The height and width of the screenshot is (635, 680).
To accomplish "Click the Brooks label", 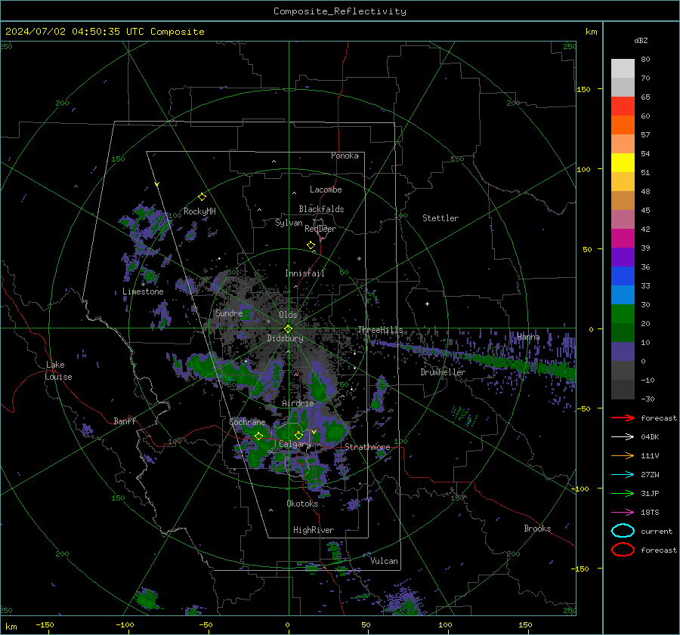I will pyautogui.click(x=537, y=529).
